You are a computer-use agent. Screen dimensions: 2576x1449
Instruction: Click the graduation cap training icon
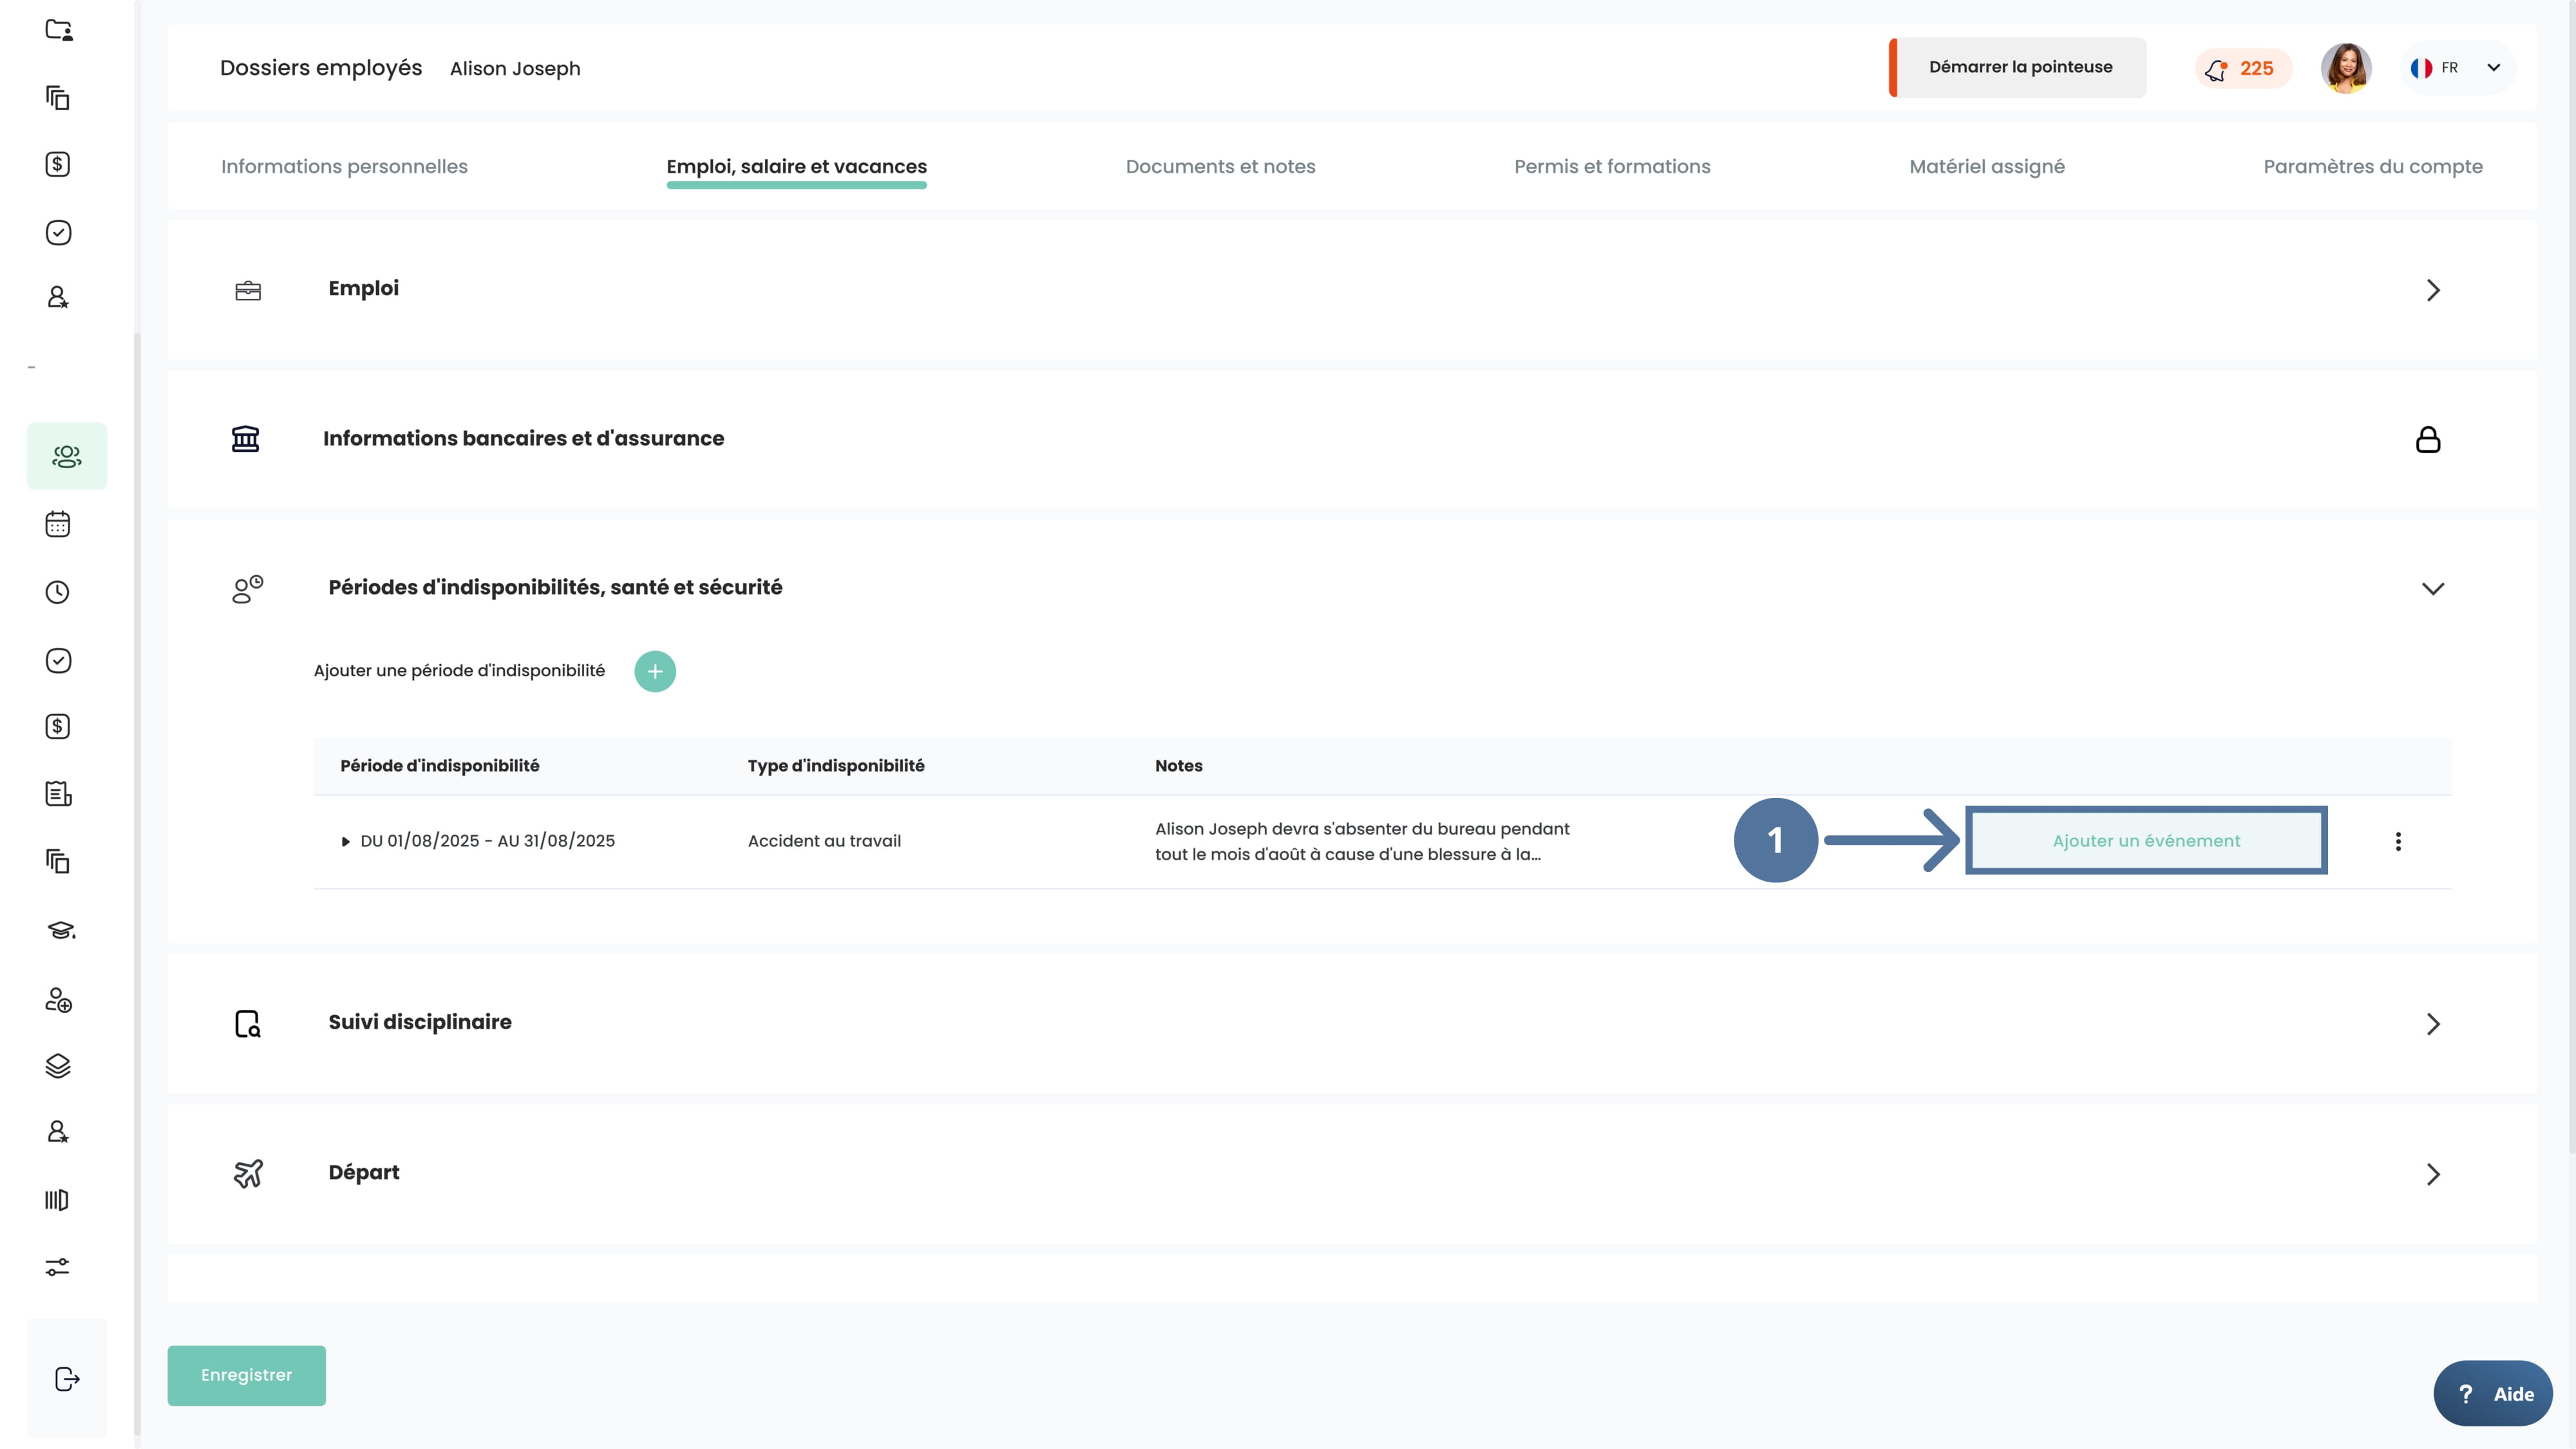point(60,930)
